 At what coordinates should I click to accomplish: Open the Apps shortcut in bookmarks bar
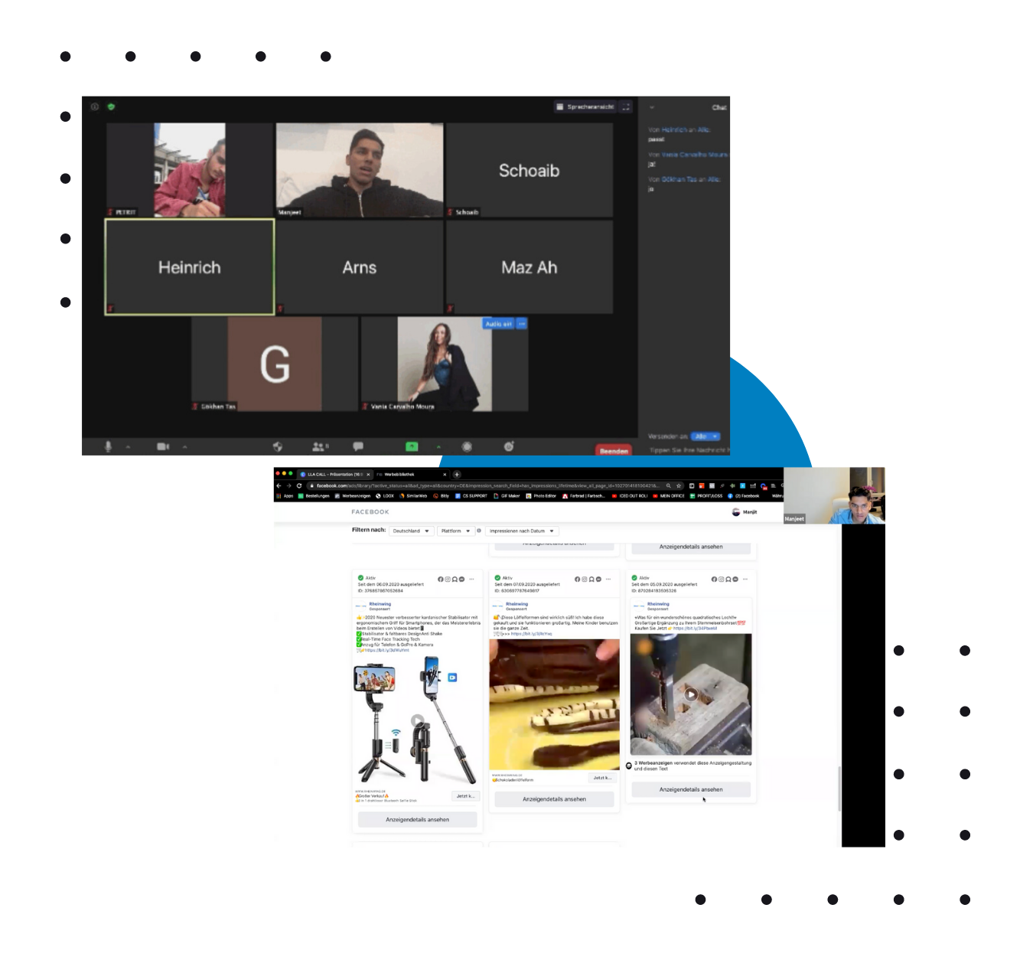point(285,496)
